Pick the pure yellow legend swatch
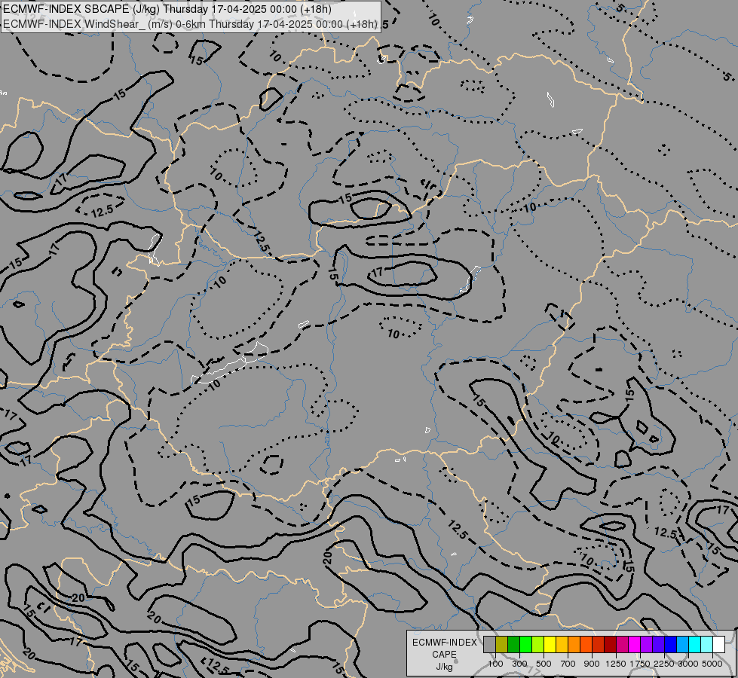 click(550, 645)
